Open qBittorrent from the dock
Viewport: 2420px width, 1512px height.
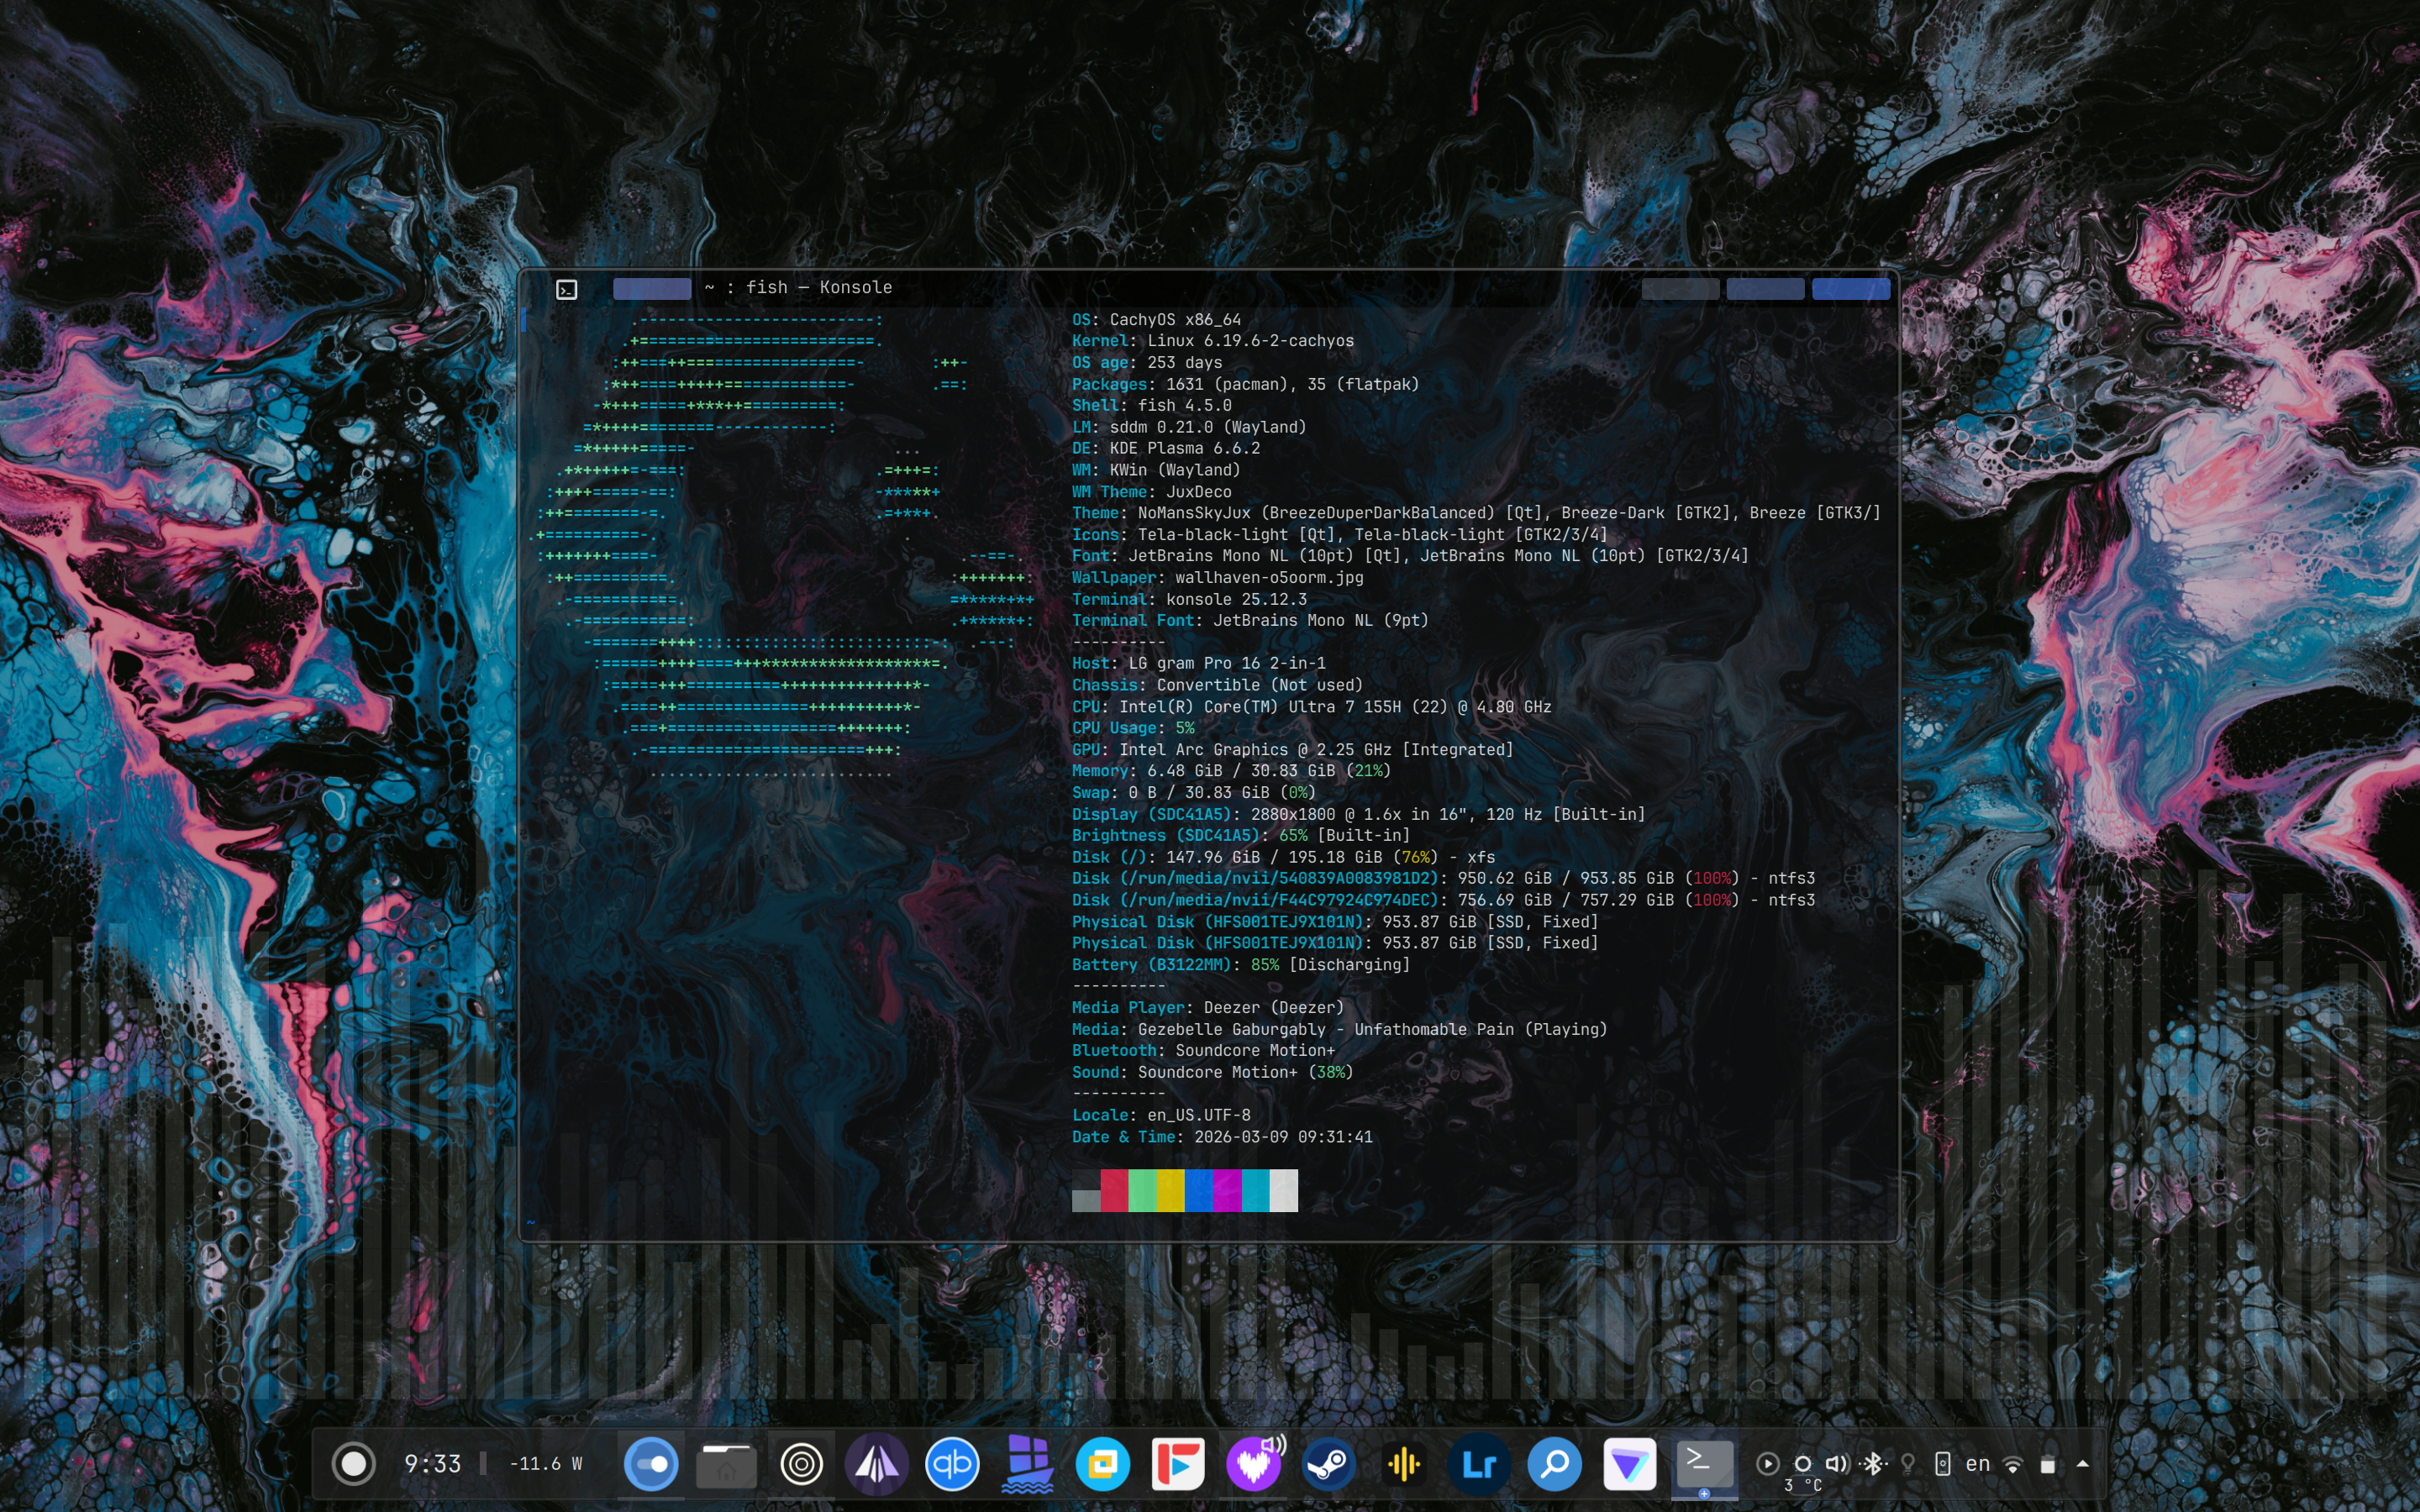(952, 1464)
